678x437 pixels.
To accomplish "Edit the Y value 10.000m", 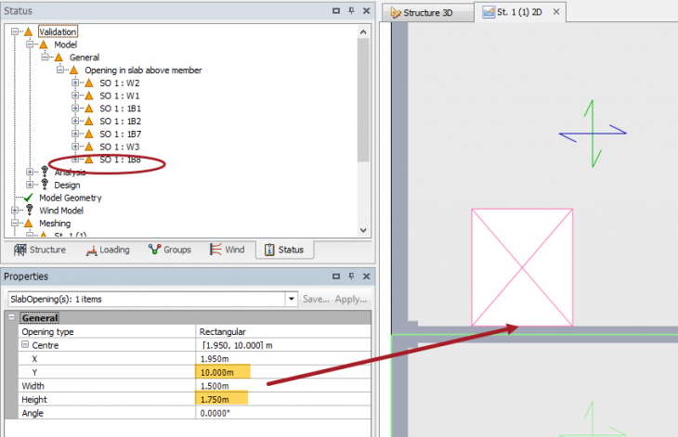I will [283, 372].
